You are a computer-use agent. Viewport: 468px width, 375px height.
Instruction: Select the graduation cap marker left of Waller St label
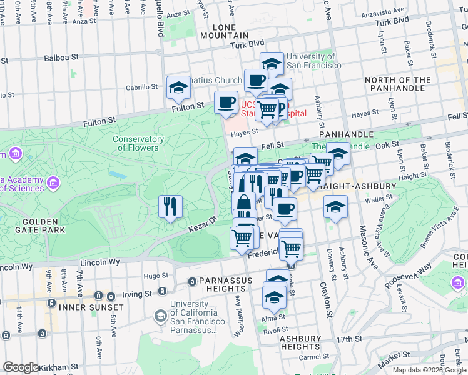[x=335, y=207]
